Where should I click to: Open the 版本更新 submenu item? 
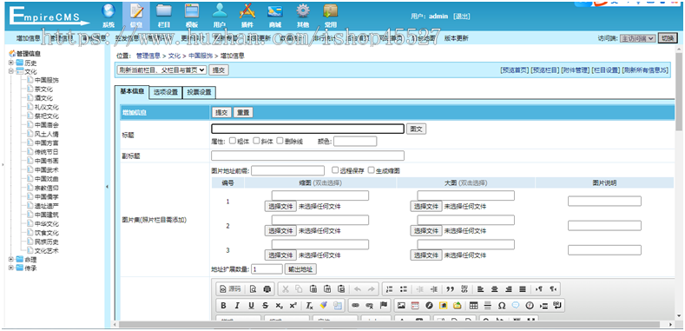tap(456, 38)
